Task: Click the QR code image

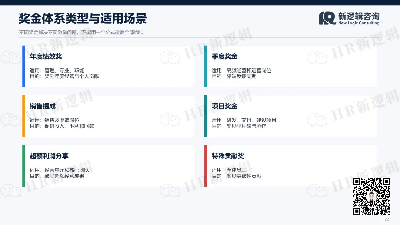Action: pyautogui.click(x=371, y=196)
